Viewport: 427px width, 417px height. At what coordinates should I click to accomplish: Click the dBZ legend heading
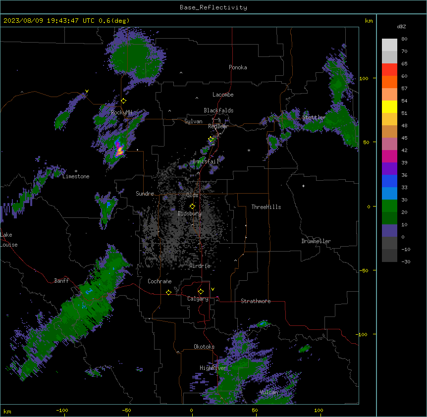(x=401, y=26)
